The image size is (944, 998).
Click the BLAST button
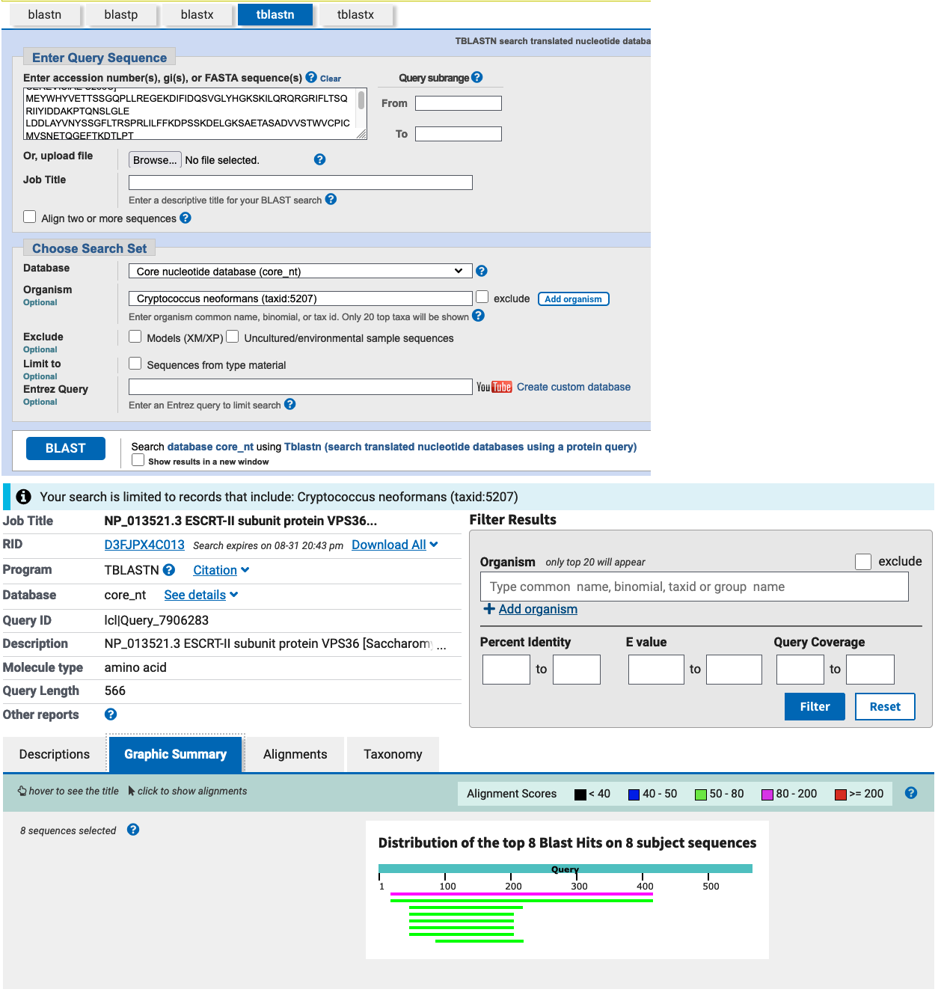(66, 448)
